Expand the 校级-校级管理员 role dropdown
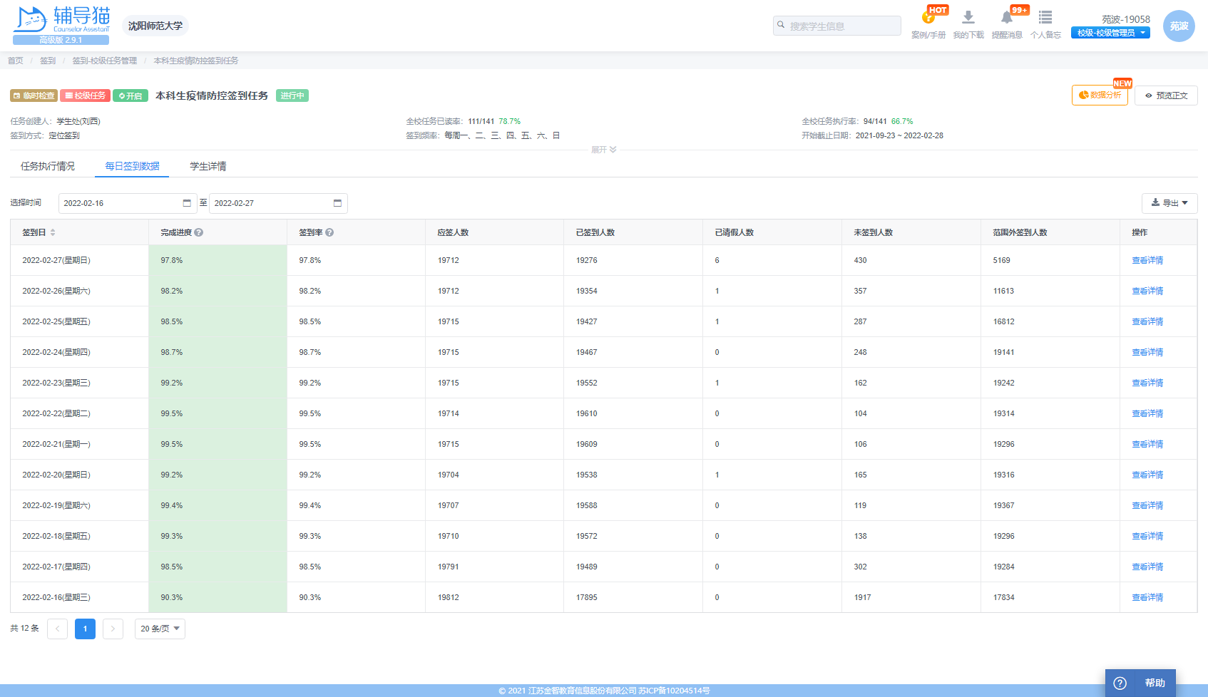 [x=1110, y=33]
